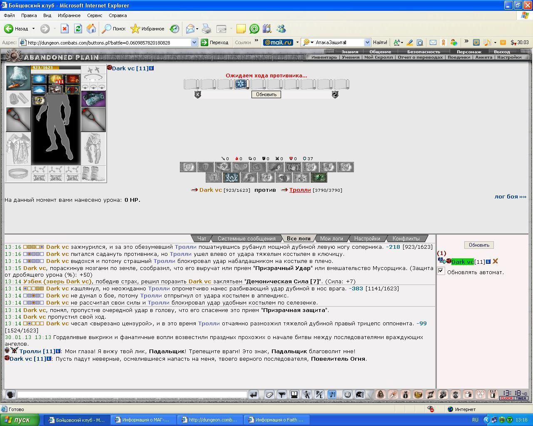Click the leg armor equipment slot
This screenshot has height=426, width=533.
(x=93, y=149)
